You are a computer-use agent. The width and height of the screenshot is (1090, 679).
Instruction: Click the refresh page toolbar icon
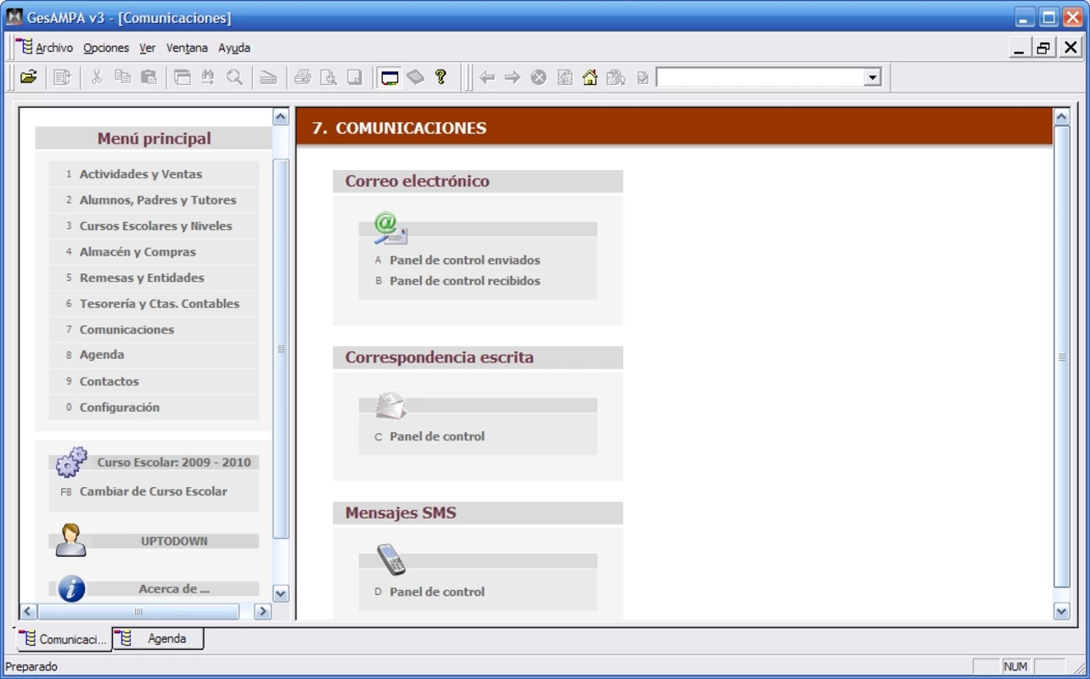[x=565, y=77]
